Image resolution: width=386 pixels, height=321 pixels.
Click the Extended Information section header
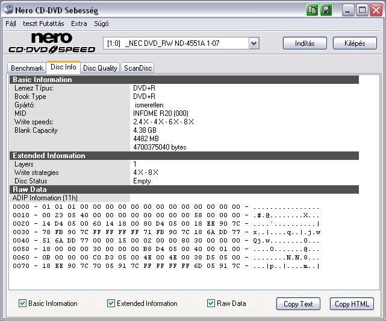click(x=184, y=156)
